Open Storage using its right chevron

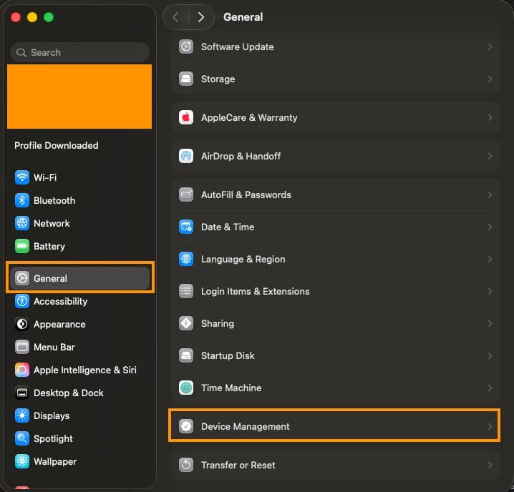pos(490,79)
